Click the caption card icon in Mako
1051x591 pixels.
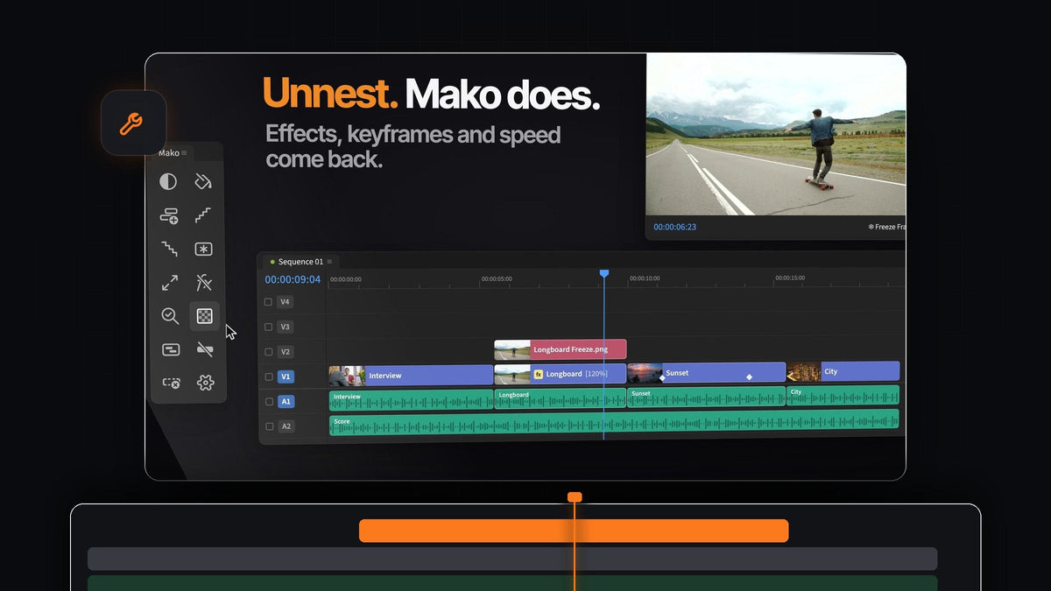pos(171,349)
